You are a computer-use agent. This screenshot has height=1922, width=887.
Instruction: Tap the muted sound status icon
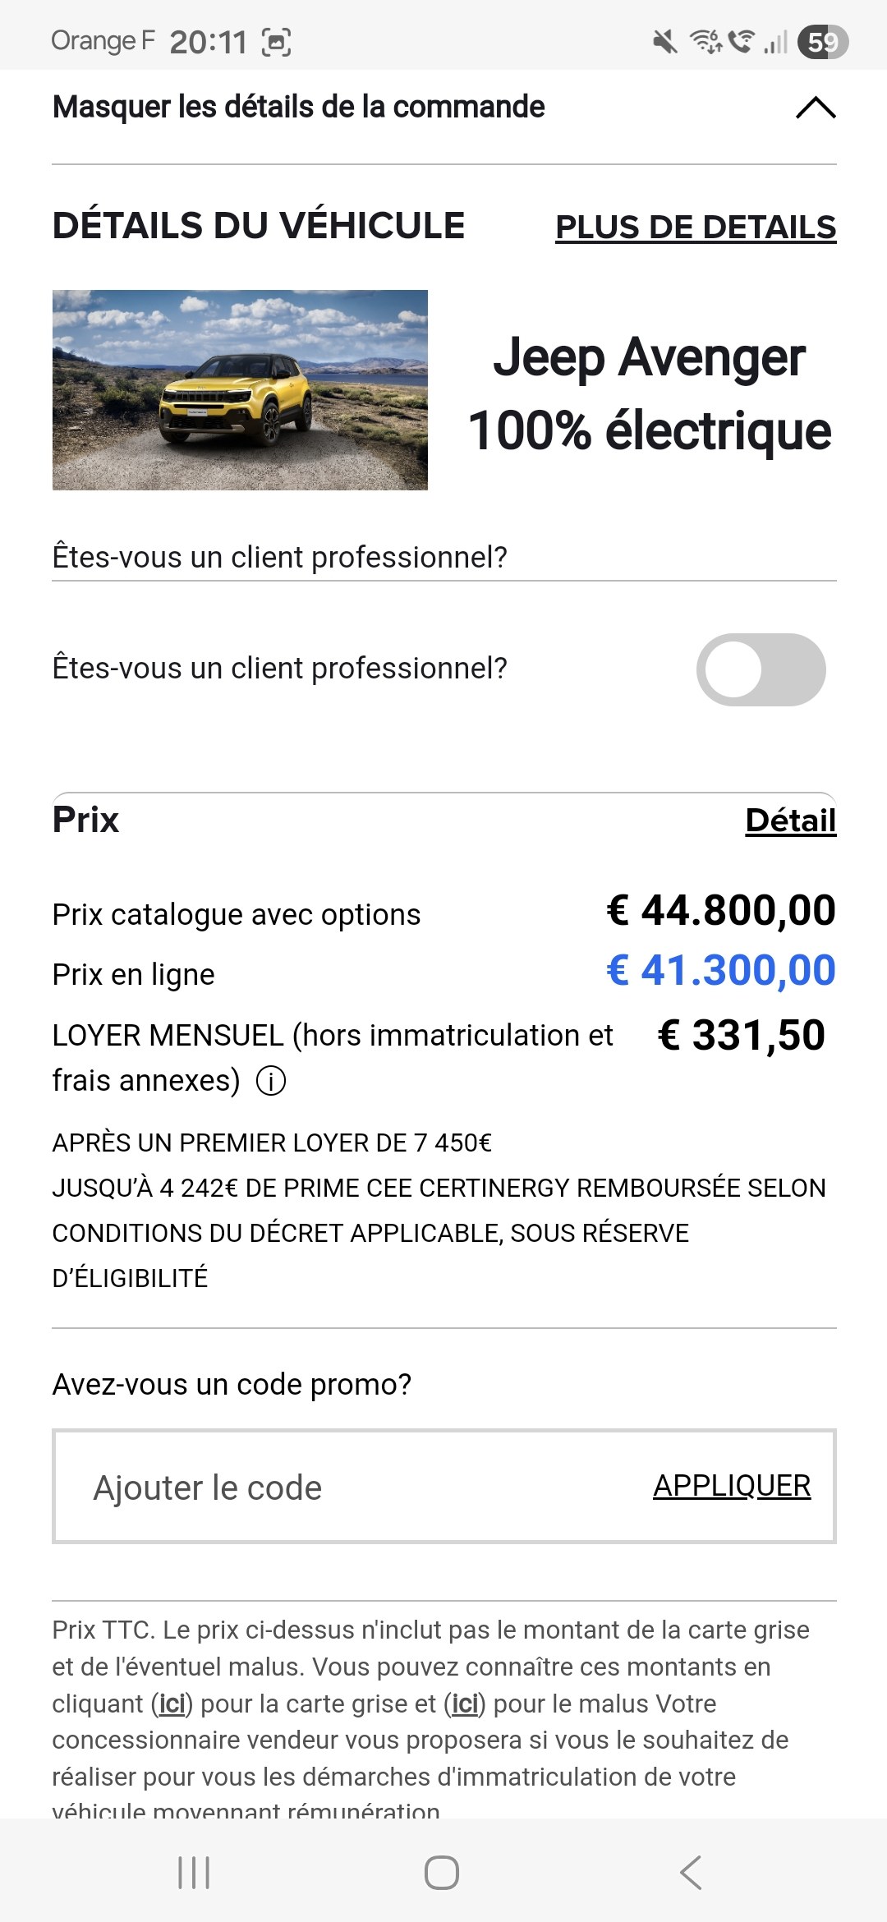pyautogui.click(x=664, y=41)
